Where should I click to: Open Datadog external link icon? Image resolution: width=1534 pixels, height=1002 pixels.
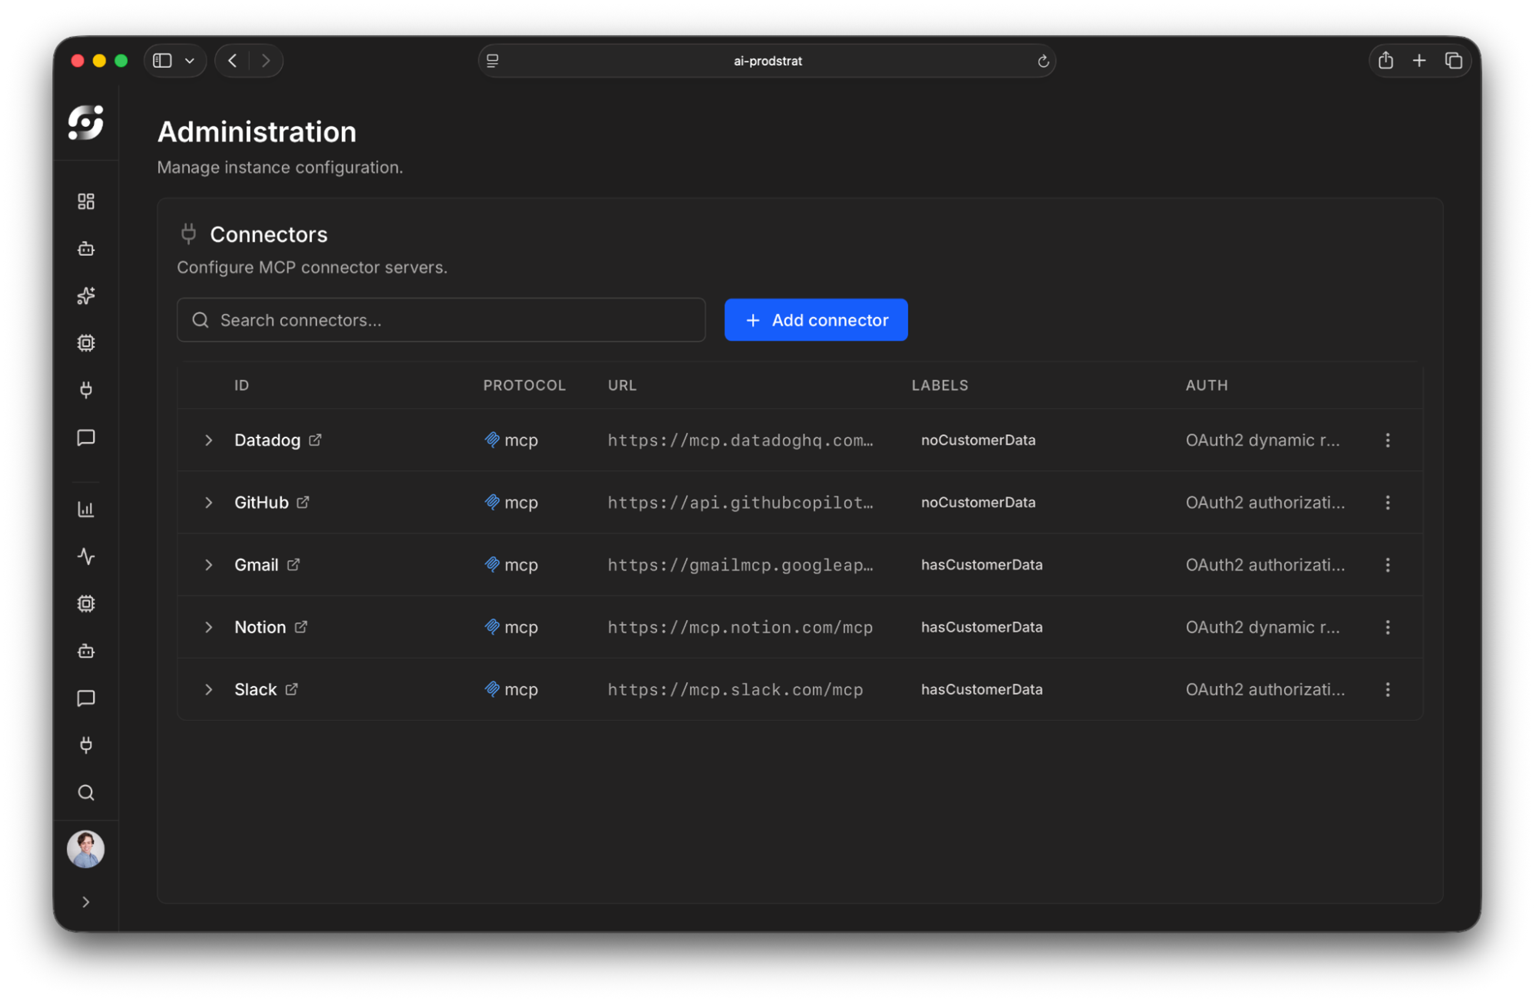(315, 440)
